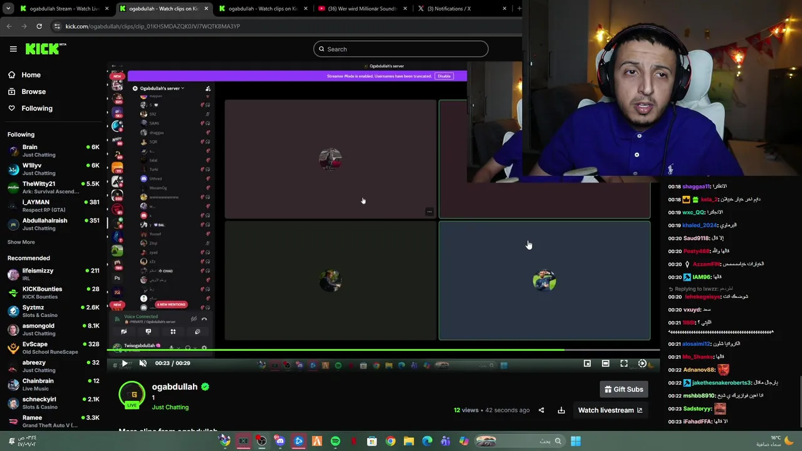Toggle theater mode
This screenshot has height=451, width=802.
coord(605,363)
